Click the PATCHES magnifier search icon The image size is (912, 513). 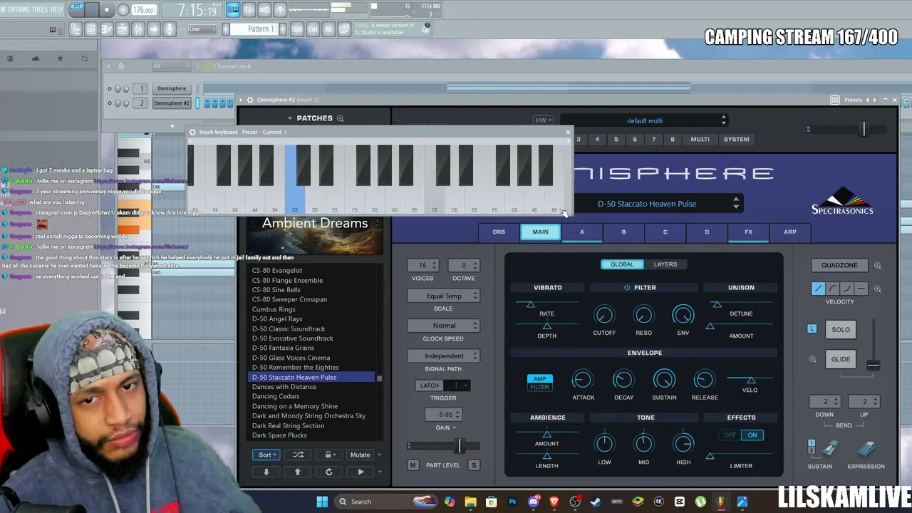(340, 118)
